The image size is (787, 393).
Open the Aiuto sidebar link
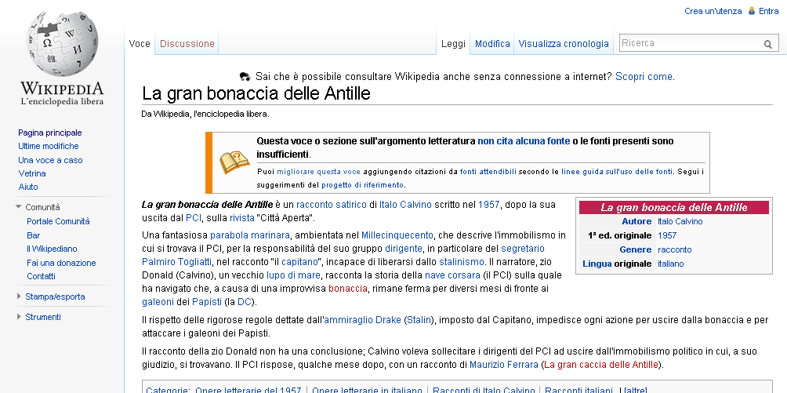pos(28,187)
